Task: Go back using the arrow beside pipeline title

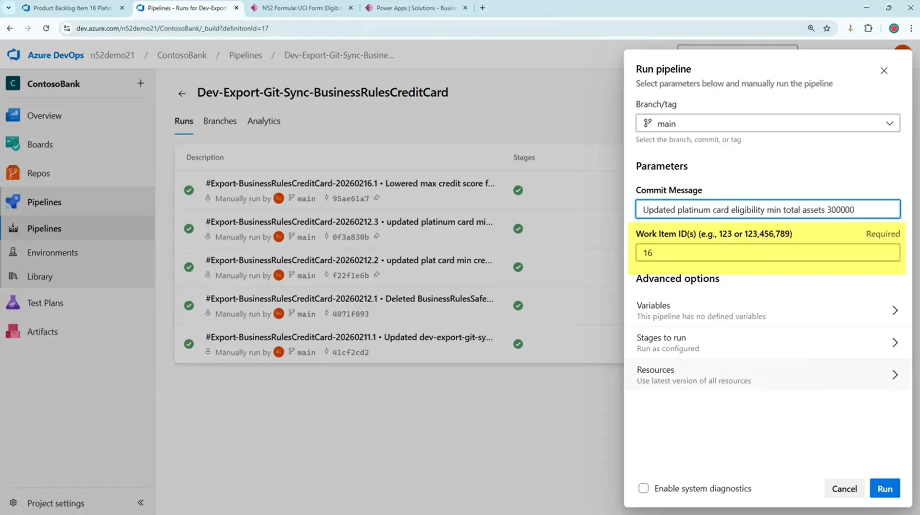Action: click(182, 93)
